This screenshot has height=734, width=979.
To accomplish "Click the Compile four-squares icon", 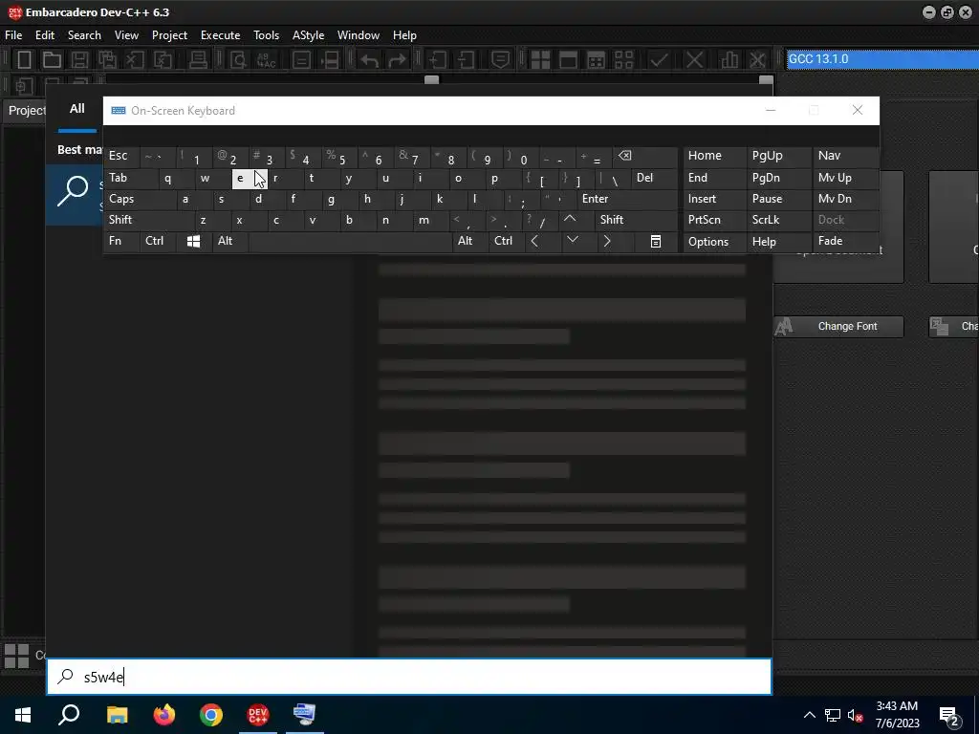I will (x=540, y=60).
